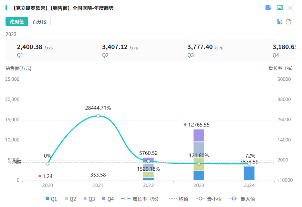The width and height of the screenshot is (302, 207).
Task: Toggle 最小值 marker in the legend
Action: point(209,199)
